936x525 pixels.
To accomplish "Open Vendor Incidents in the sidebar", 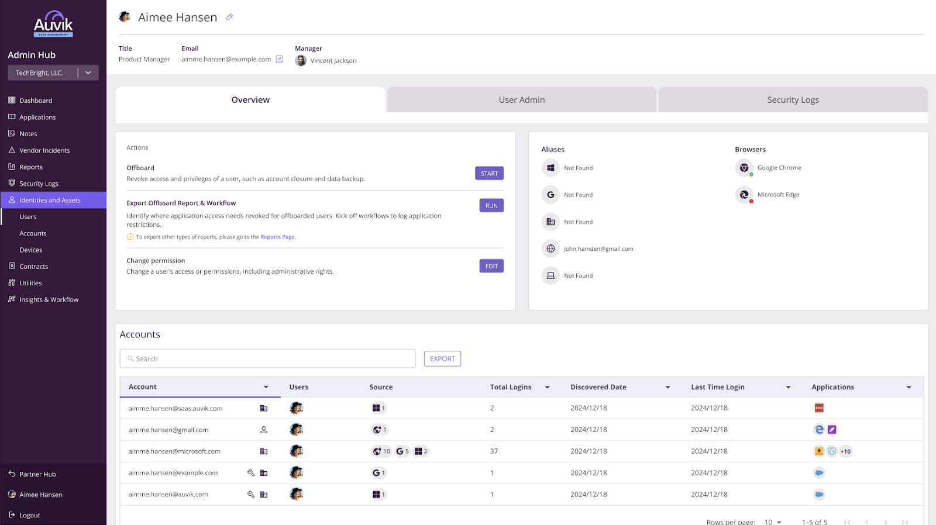I will pyautogui.click(x=44, y=150).
